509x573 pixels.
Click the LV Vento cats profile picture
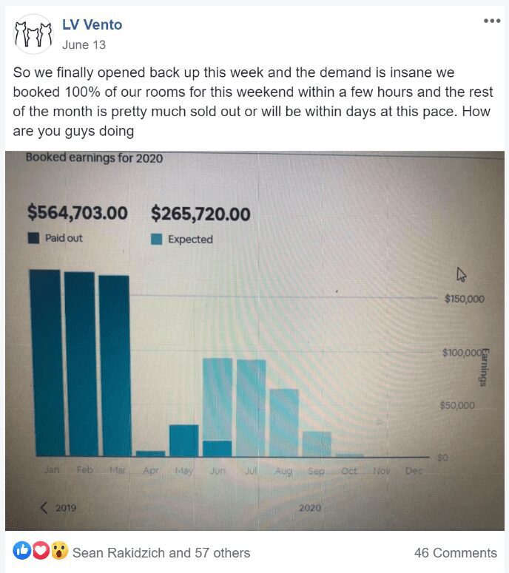pyautogui.click(x=33, y=34)
